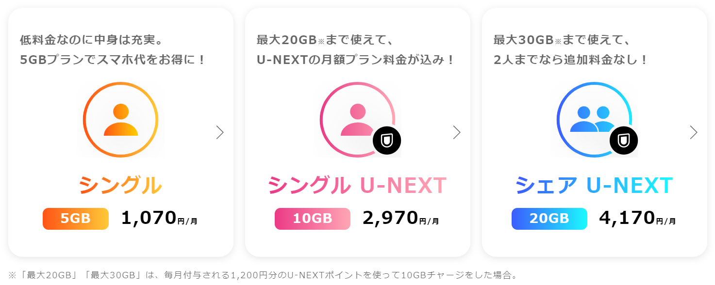Click the blue 20GB badge

tap(549, 219)
